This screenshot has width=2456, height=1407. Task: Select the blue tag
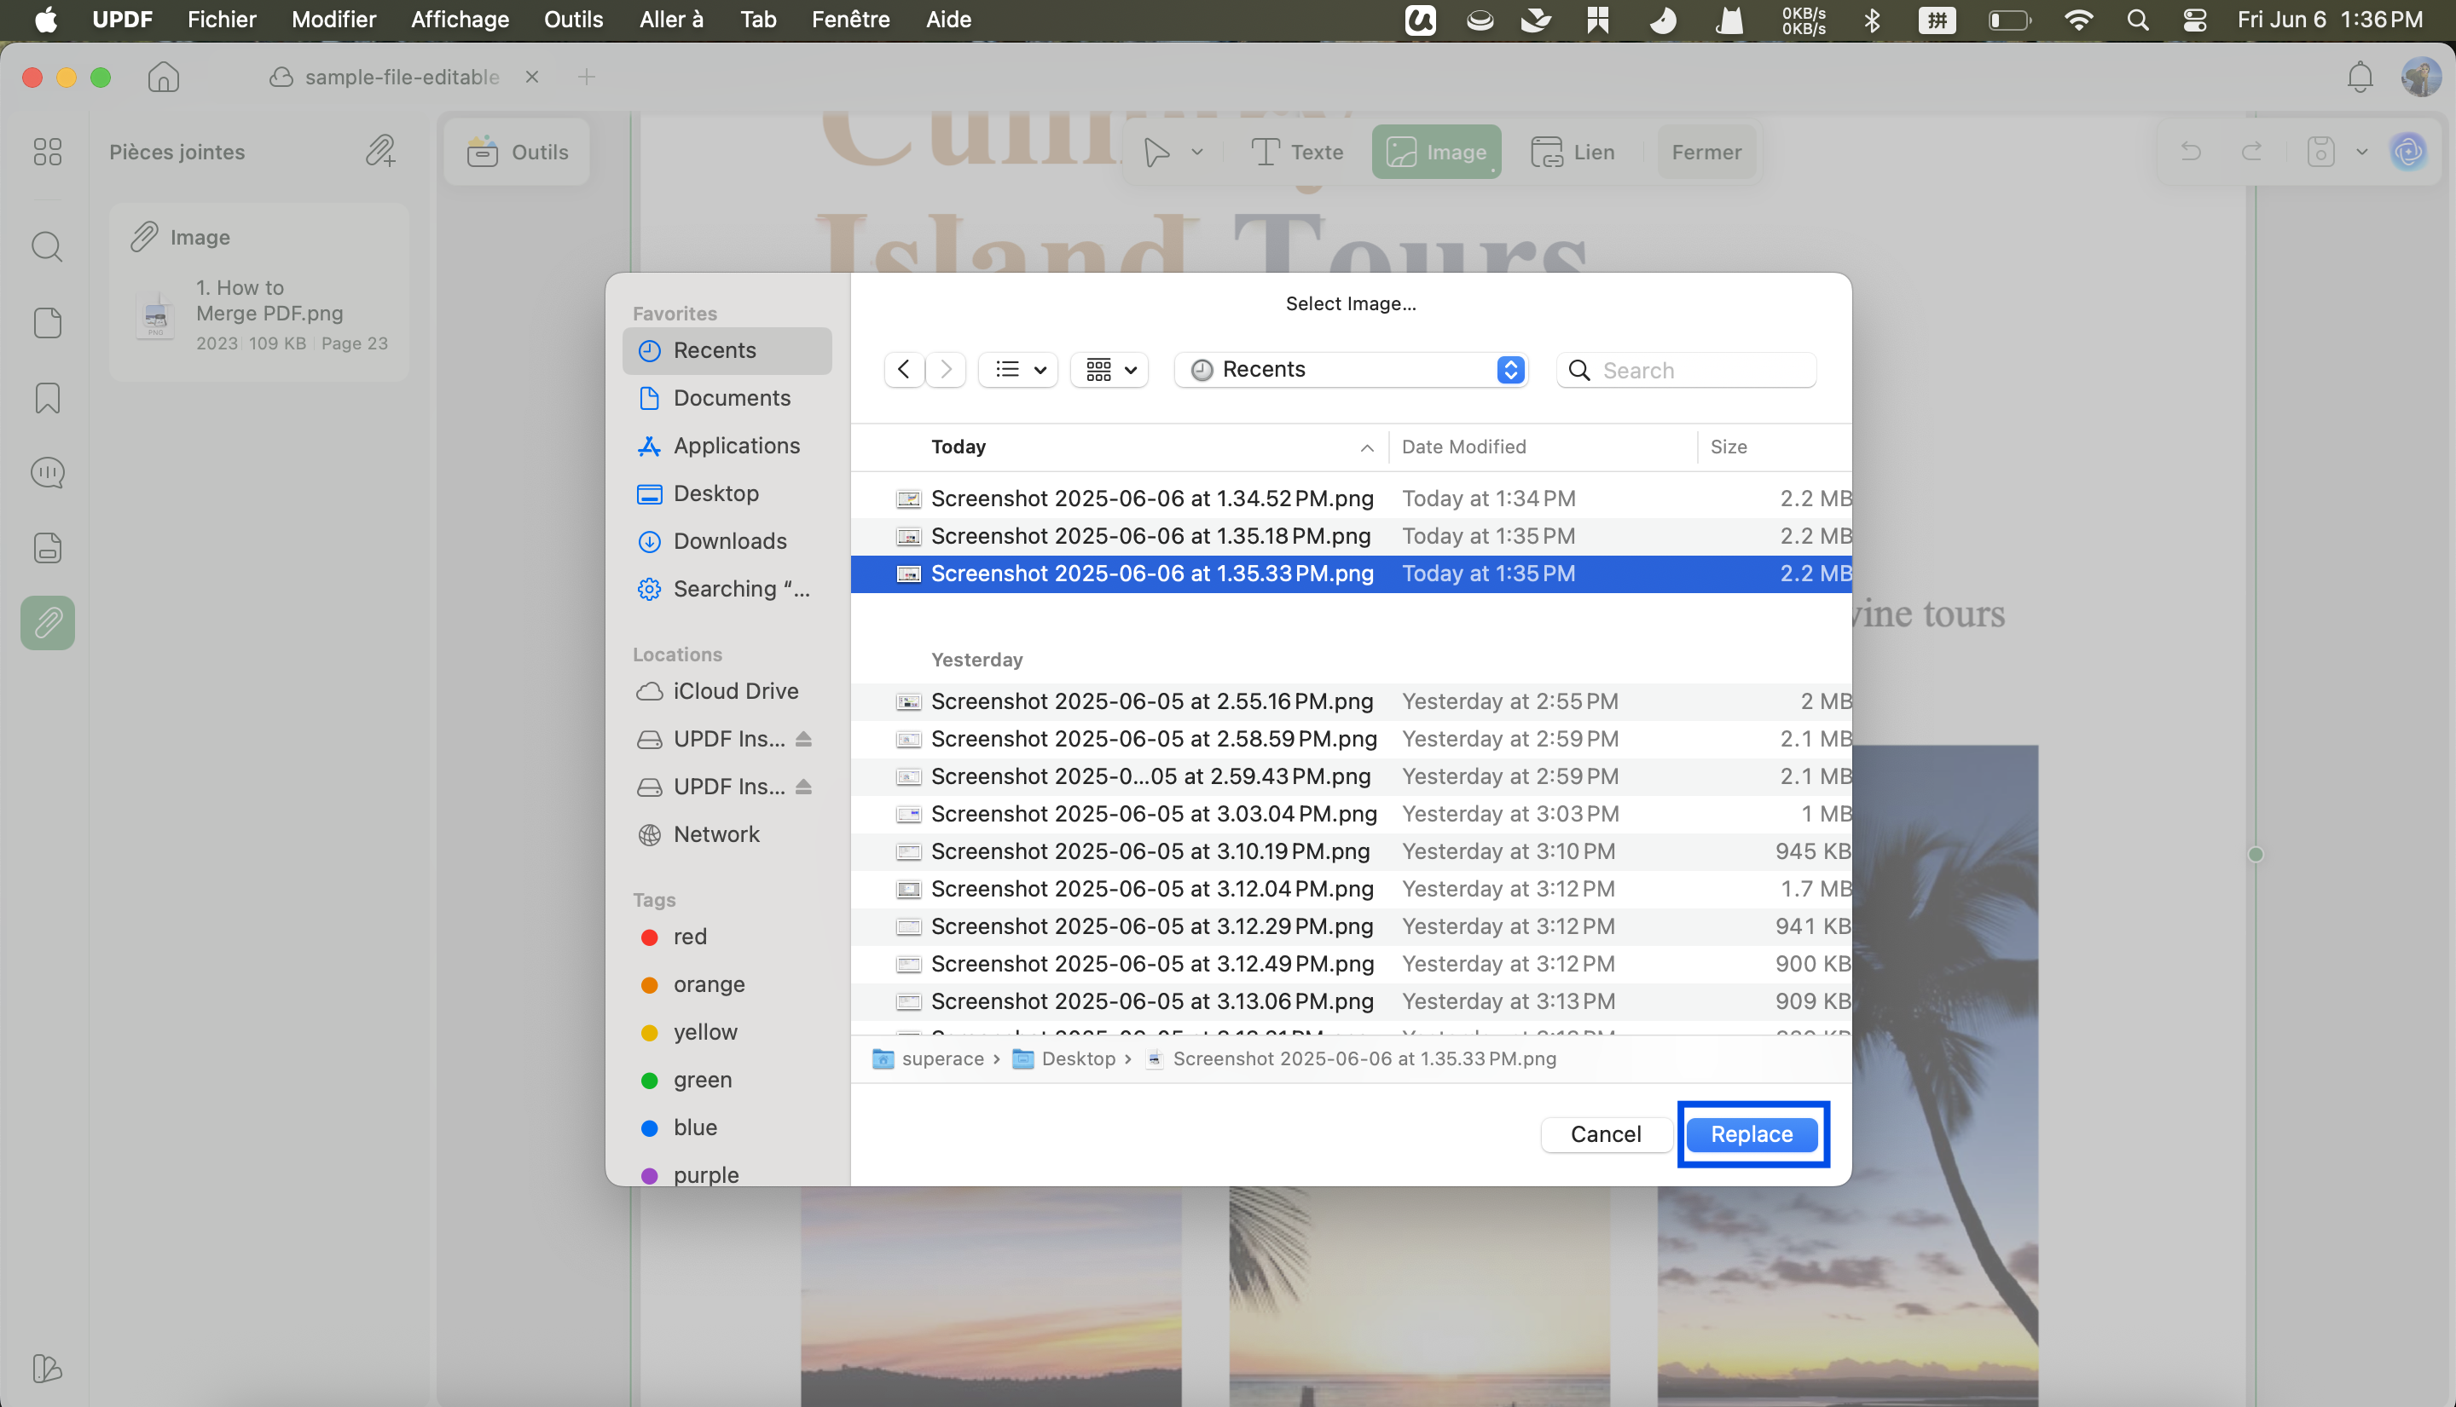pyautogui.click(x=727, y=1127)
